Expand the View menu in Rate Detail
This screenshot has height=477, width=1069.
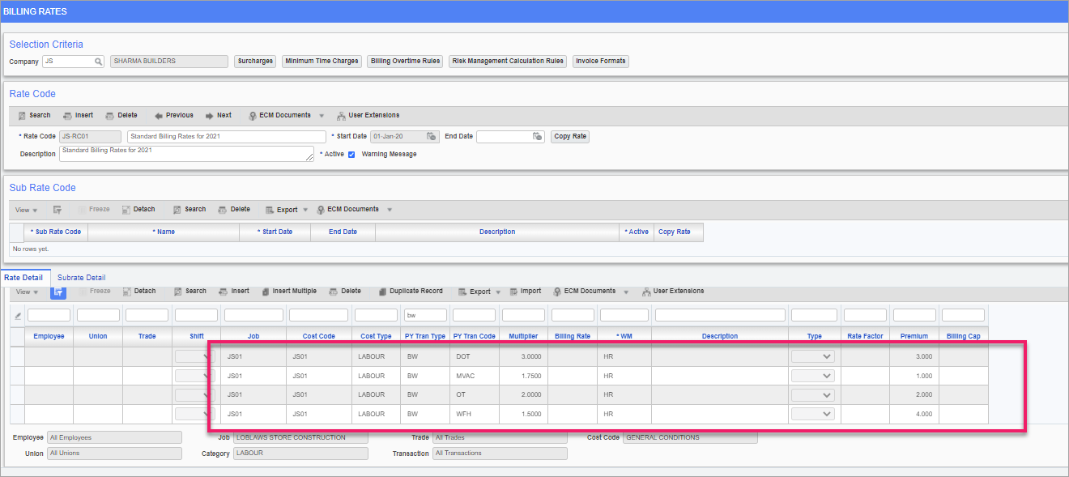click(x=27, y=292)
